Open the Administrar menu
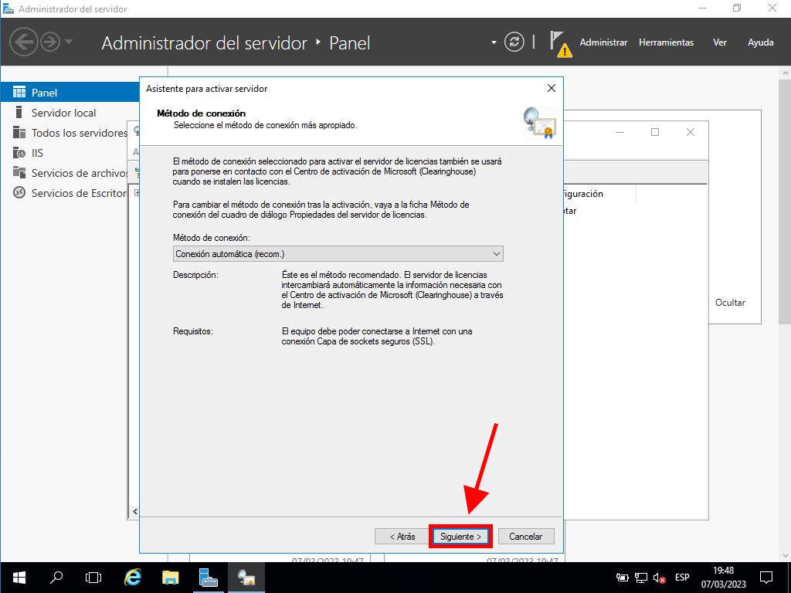791x593 pixels. (603, 42)
